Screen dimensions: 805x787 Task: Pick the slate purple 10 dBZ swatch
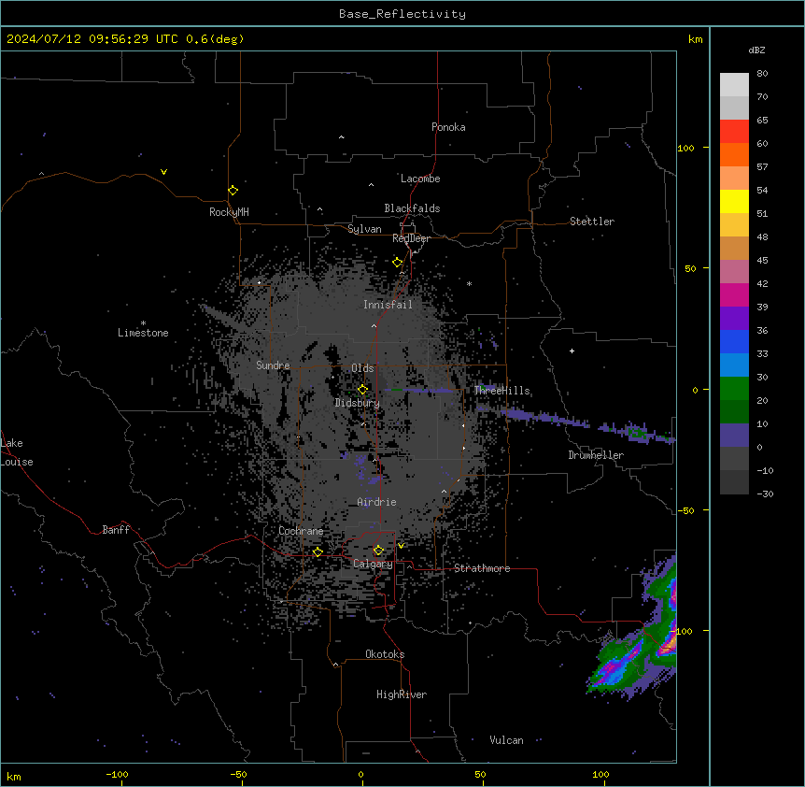coord(734,436)
